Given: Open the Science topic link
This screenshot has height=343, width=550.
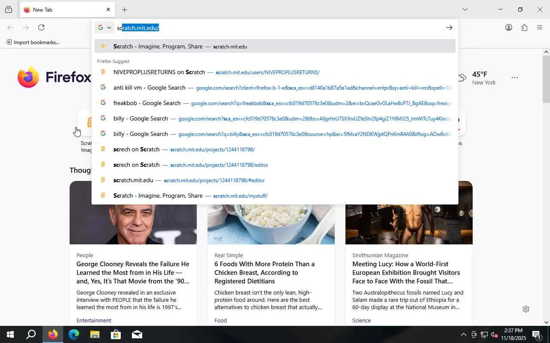Looking at the screenshot, I should [361, 320].
